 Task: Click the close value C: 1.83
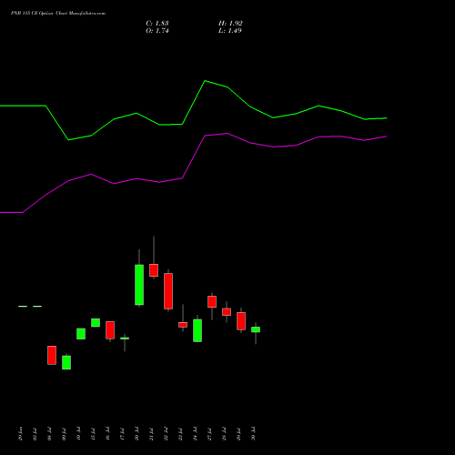[157, 24]
